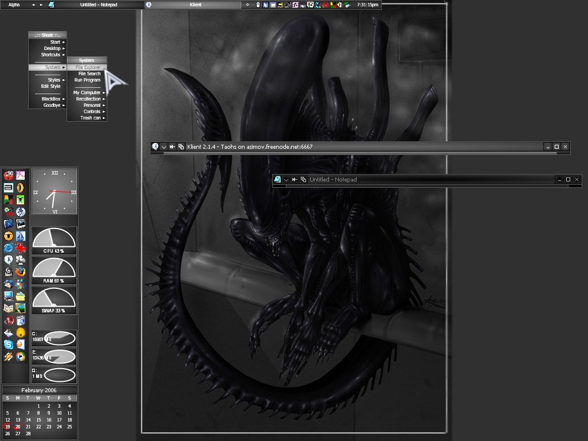
Task: Choose File Explorer in the System menu
Action: click(87, 67)
